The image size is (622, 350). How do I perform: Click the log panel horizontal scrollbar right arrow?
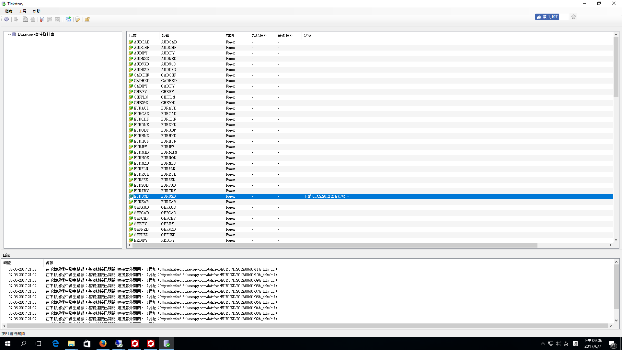coord(611,326)
